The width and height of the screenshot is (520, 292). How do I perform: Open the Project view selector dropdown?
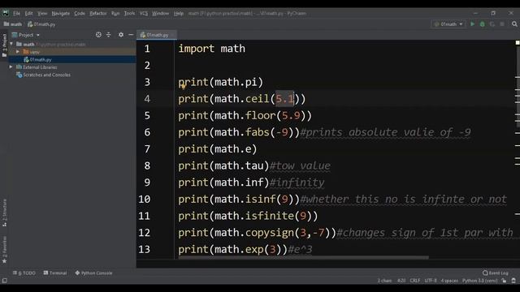[26, 35]
